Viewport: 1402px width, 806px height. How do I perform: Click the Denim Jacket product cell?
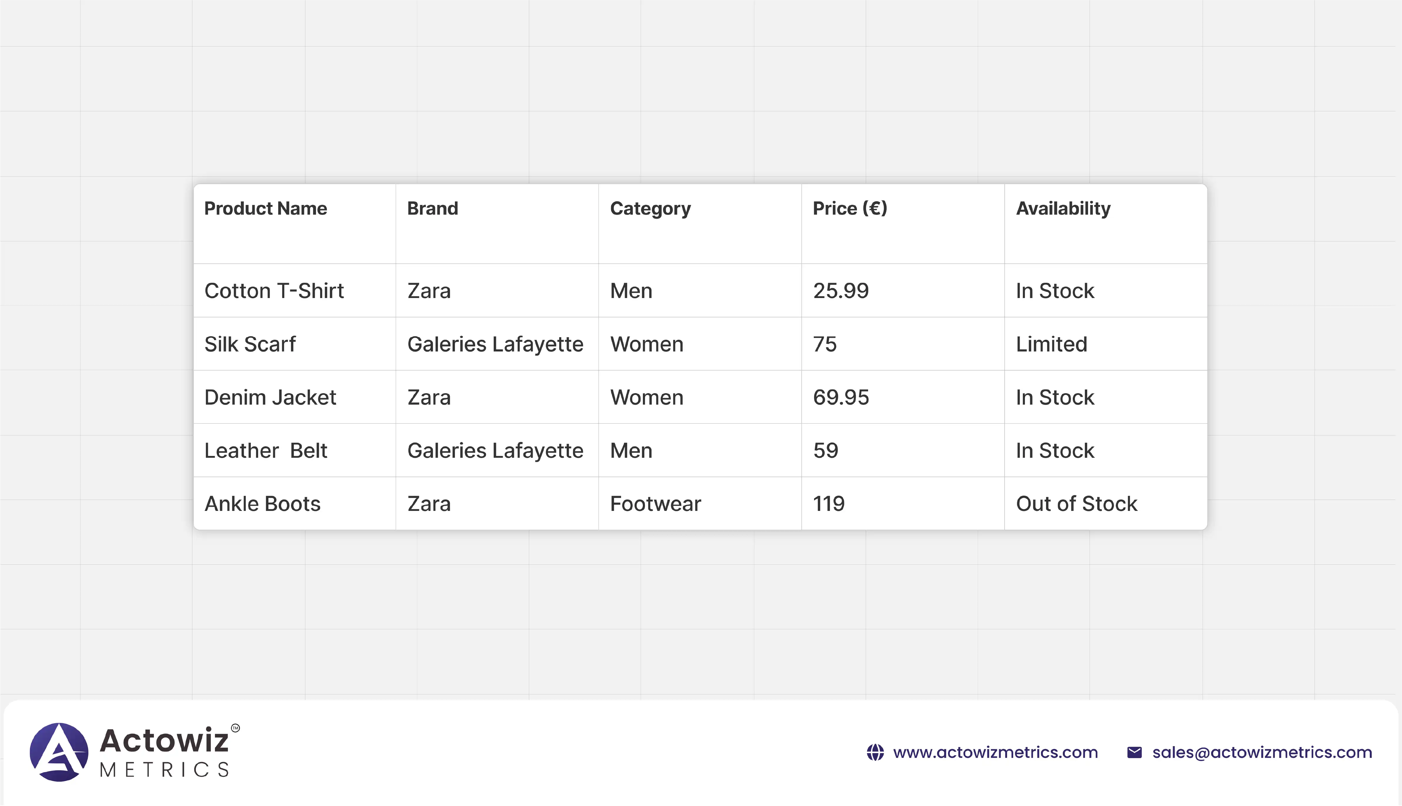(270, 398)
